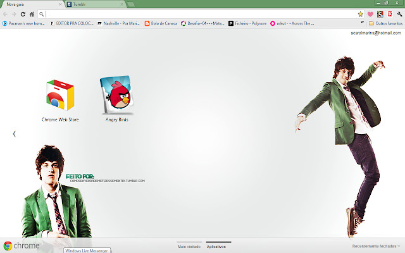This screenshot has height=253, width=405.
Task: Minimize the Chrome window
Action: coord(378,3)
